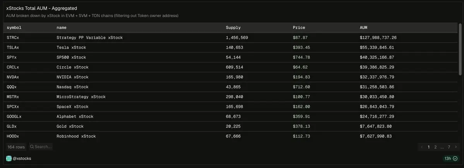Open page 2 of results

(435, 147)
